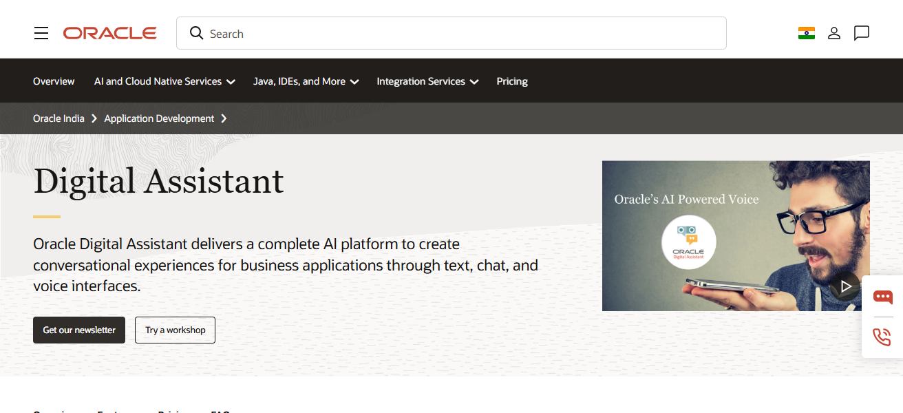Open the contact chat bubble in header
Screen dimensions: 903x413
[x=862, y=33]
